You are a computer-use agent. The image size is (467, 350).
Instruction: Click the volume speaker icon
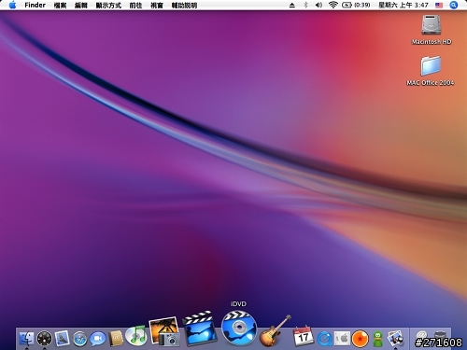(318, 5)
